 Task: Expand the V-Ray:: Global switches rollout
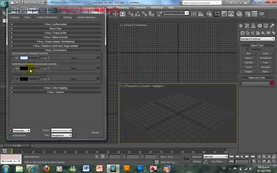(x=56, y=37)
